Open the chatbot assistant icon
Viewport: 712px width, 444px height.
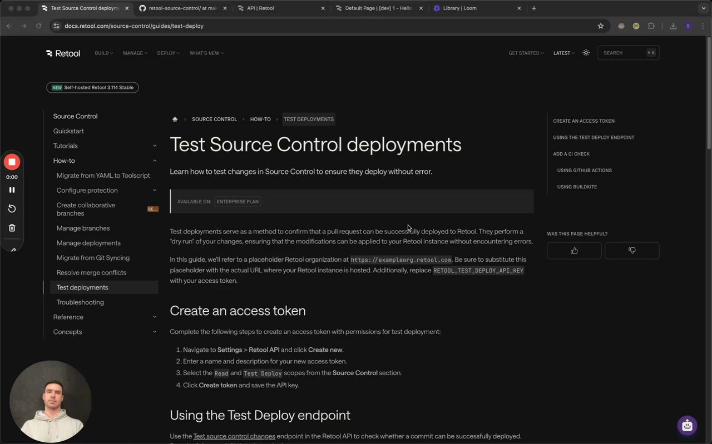tap(687, 426)
